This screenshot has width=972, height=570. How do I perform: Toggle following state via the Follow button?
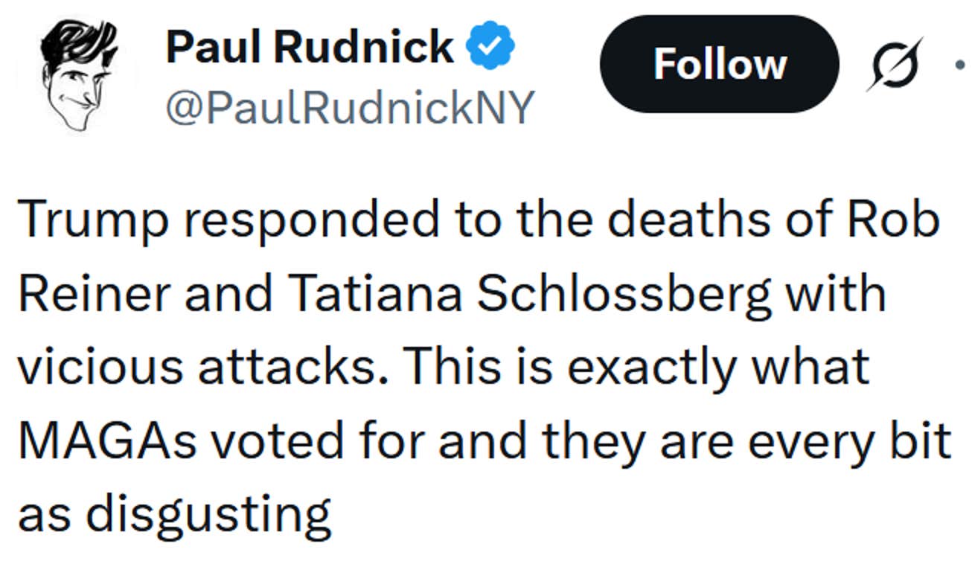point(719,64)
